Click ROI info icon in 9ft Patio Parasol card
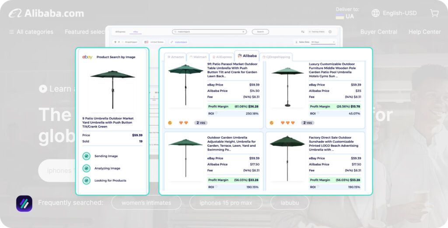The image size is (448, 228). pos(216,113)
